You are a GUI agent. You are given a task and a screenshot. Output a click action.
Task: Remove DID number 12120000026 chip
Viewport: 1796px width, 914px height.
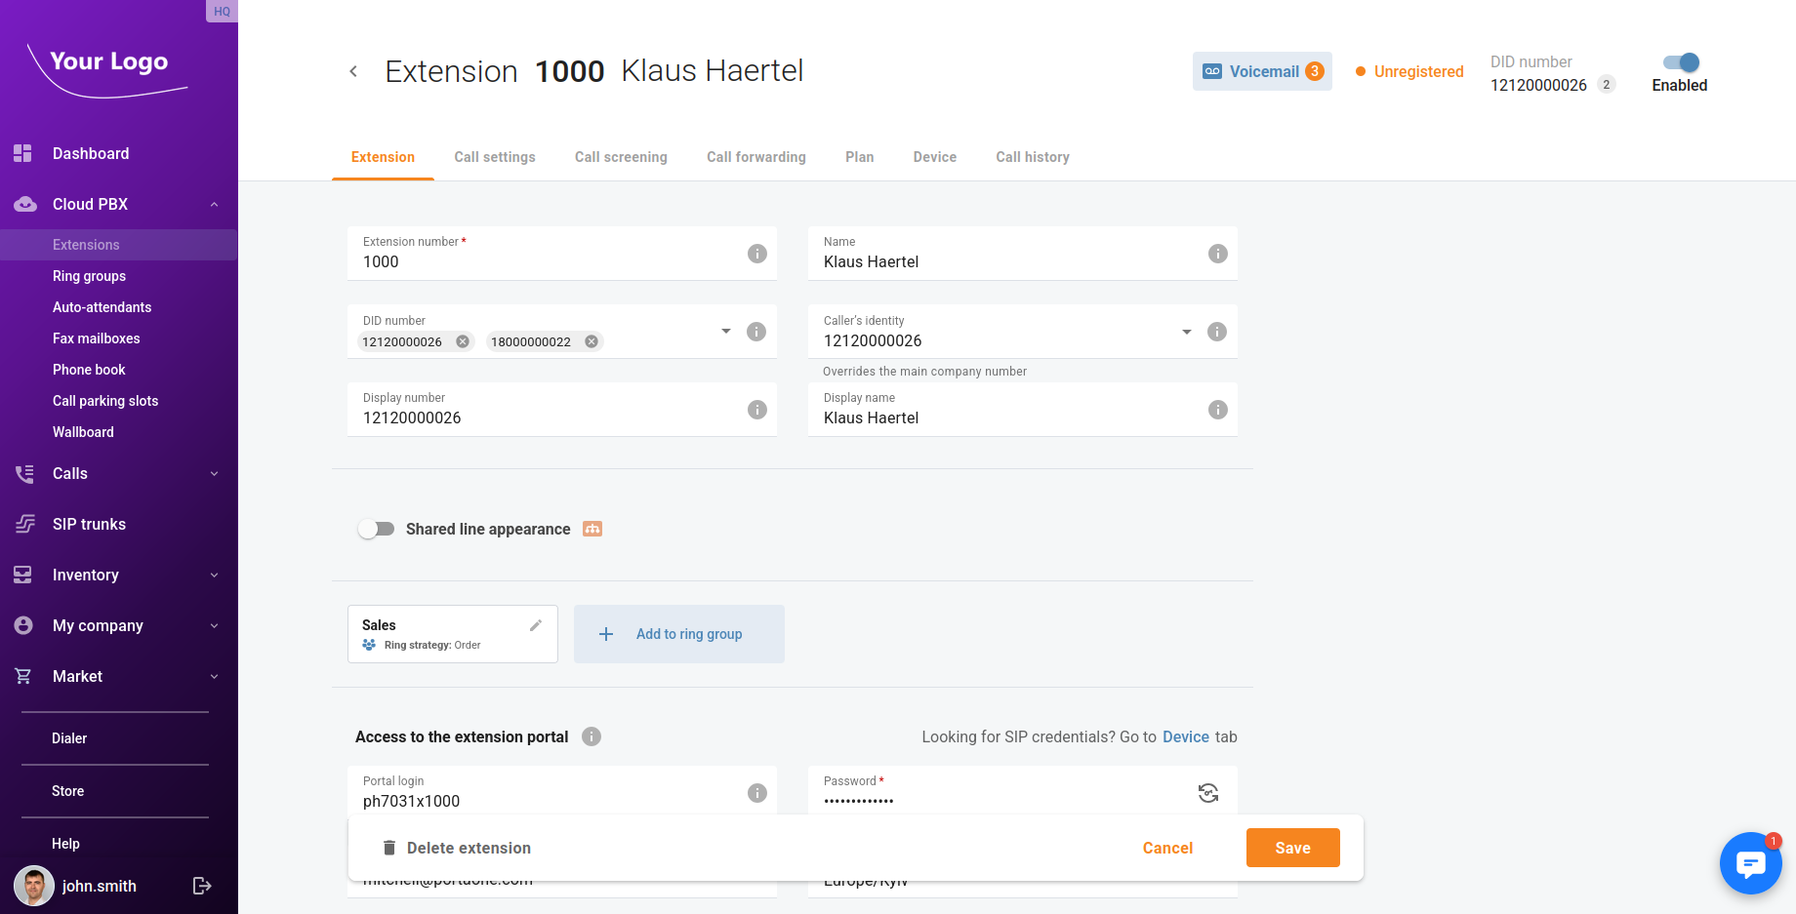click(463, 341)
